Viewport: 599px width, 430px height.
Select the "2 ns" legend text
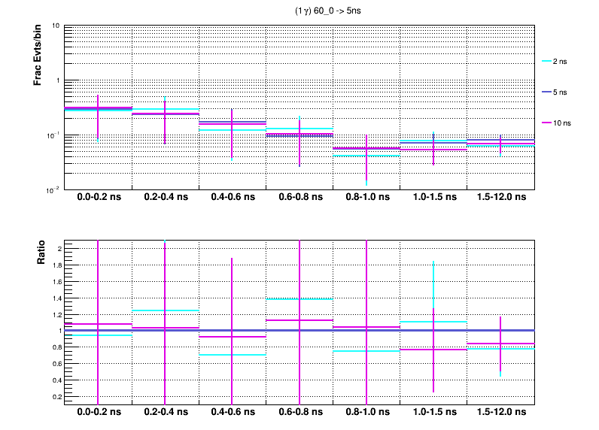tap(561, 61)
